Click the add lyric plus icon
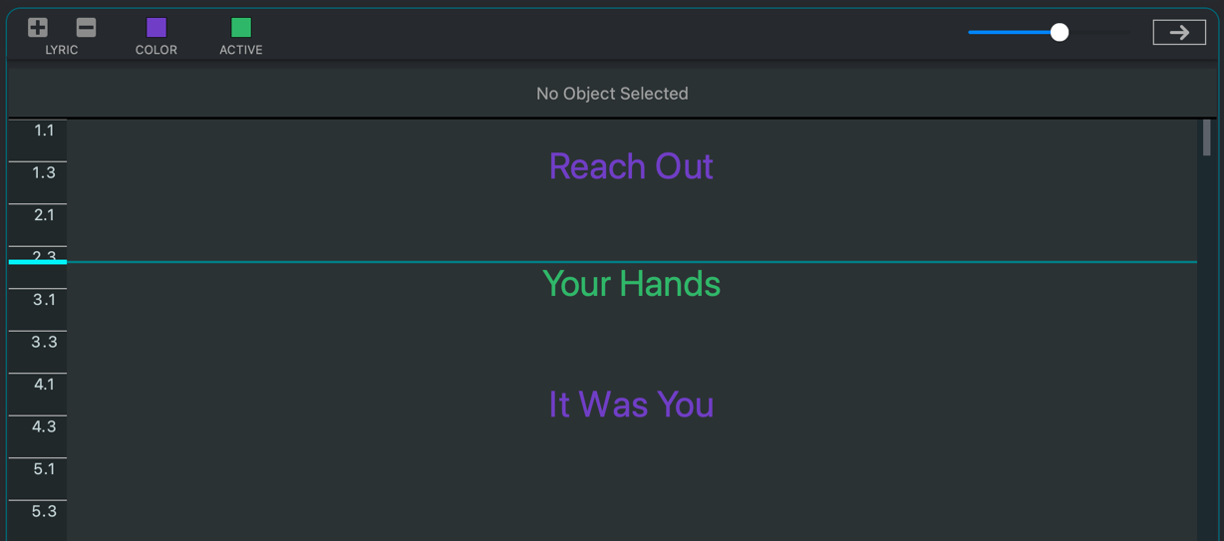Viewport: 1224px width, 541px height. tap(38, 28)
